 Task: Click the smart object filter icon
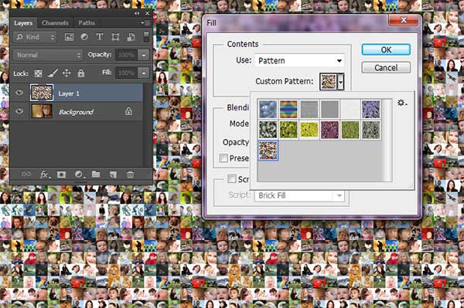click(x=131, y=37)
